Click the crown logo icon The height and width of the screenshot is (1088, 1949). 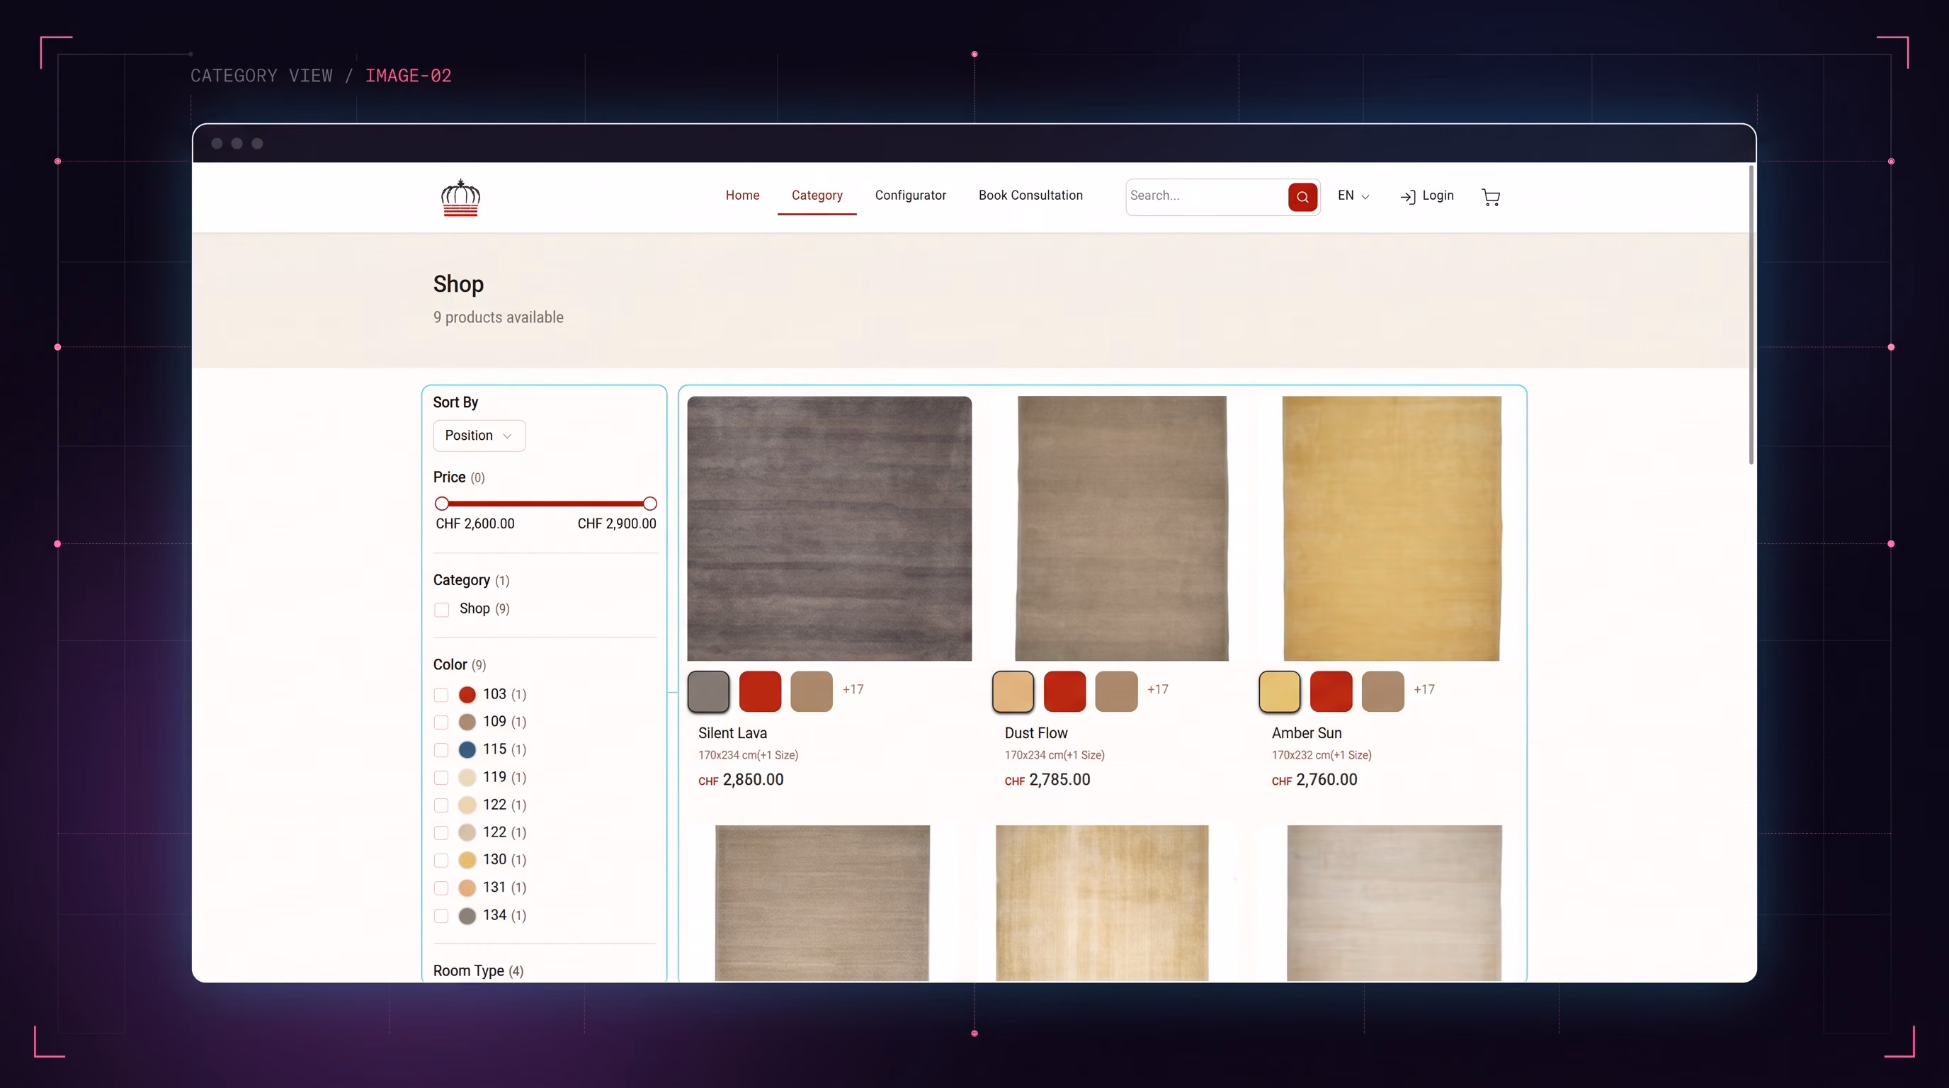[460, 198]
